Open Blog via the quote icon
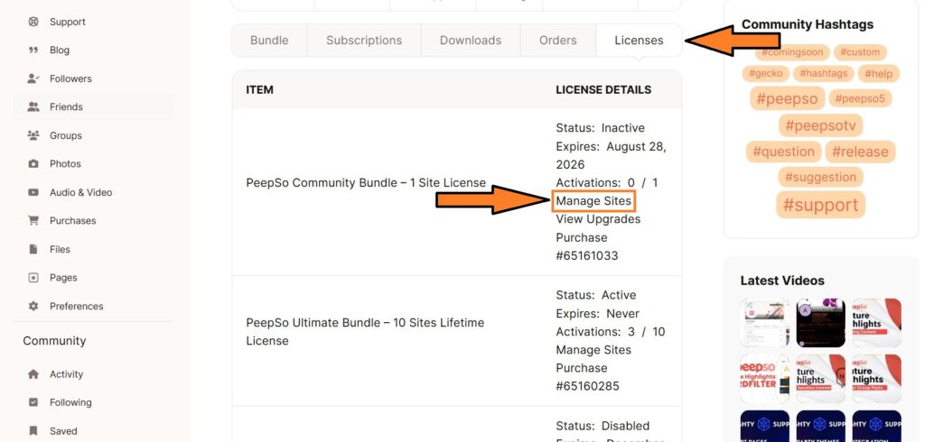Image resolution: width=925 pixels, height=442 pixels. [33, 51]
